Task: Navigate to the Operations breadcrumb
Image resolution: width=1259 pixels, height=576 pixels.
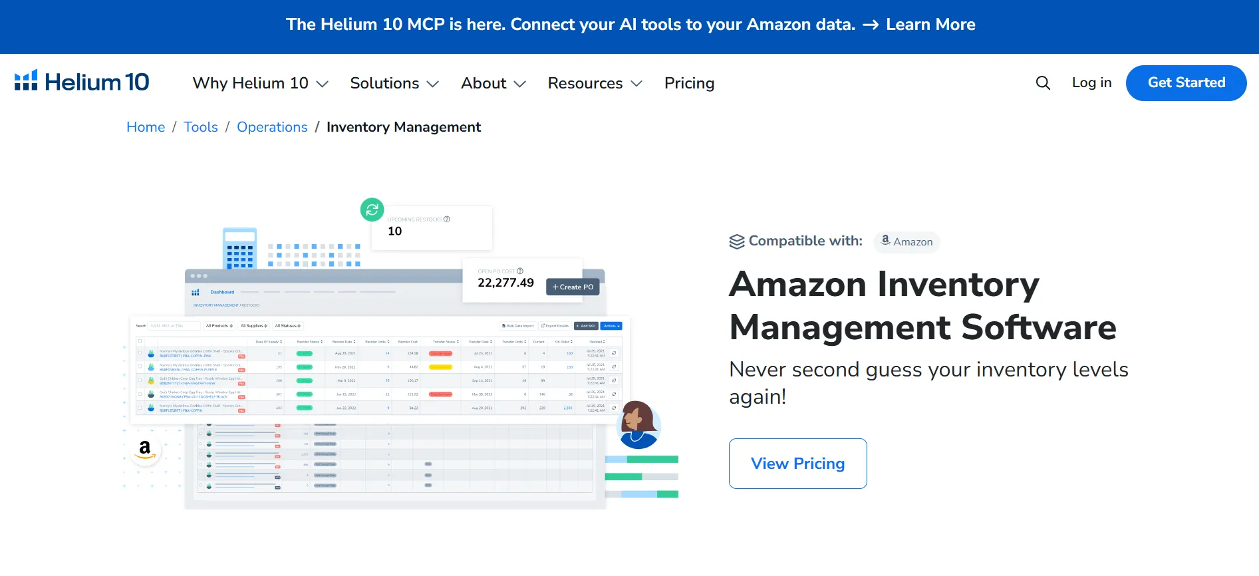Action: [272, 127]
